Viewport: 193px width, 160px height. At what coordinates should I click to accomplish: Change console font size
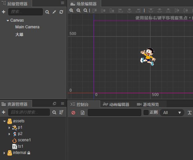pyautogui.click(x=190, y=113)
